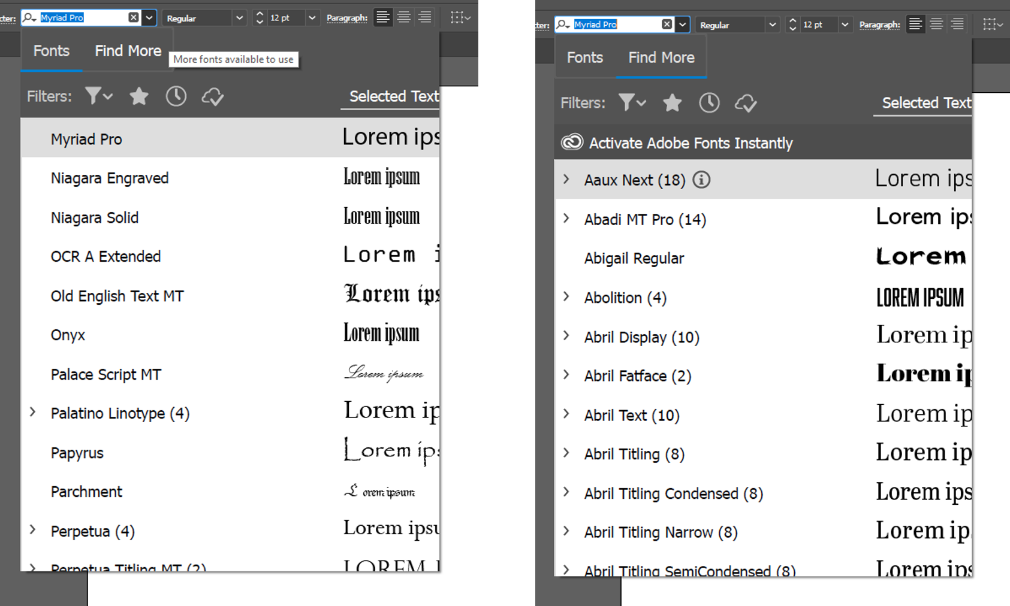Open the font family dropdown arrow in right screenshot
Viewport: 1010px width, 606px height.
pos(683,24)
